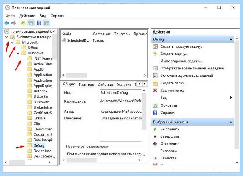Click Экспорт action link
This screenshot has width=243, height=176.
pos(168,151)
